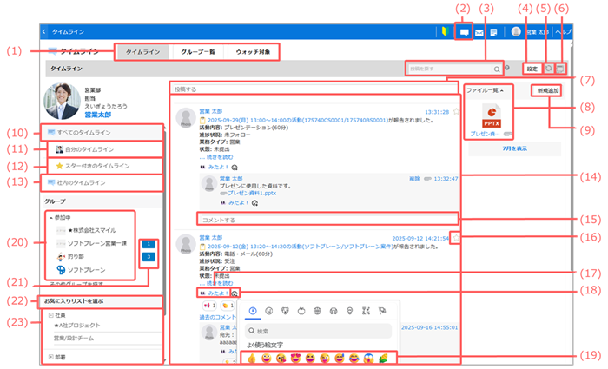Star the 13:31:28 post
Viewport: 608px width, 369px height.
456,112
